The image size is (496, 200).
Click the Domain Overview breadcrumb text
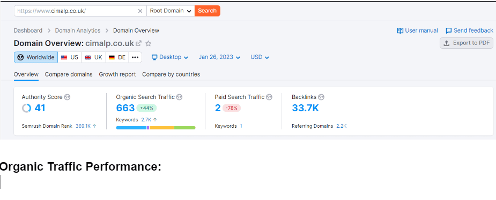tap(136, 30)
